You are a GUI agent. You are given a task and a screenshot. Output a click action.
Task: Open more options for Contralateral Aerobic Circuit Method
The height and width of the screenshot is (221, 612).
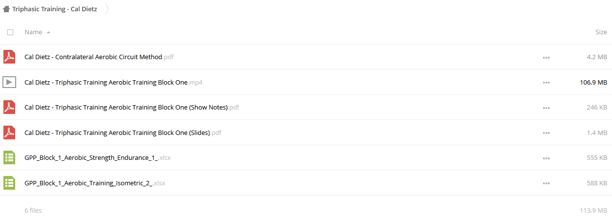click(x=546, y=57)
